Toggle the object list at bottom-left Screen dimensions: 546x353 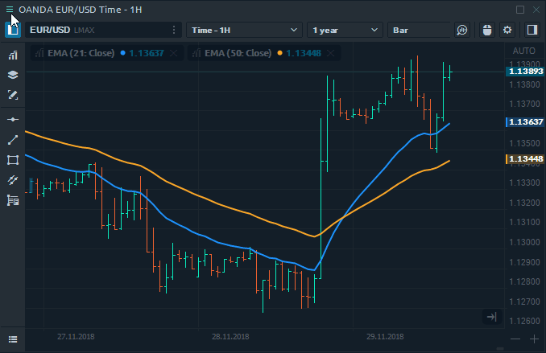(13, 339)
